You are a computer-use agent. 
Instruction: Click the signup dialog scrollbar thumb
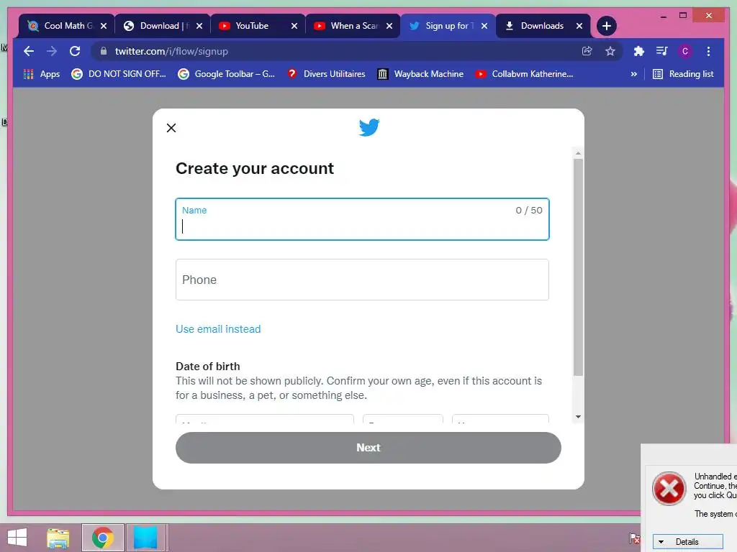[x=578, y=267]
